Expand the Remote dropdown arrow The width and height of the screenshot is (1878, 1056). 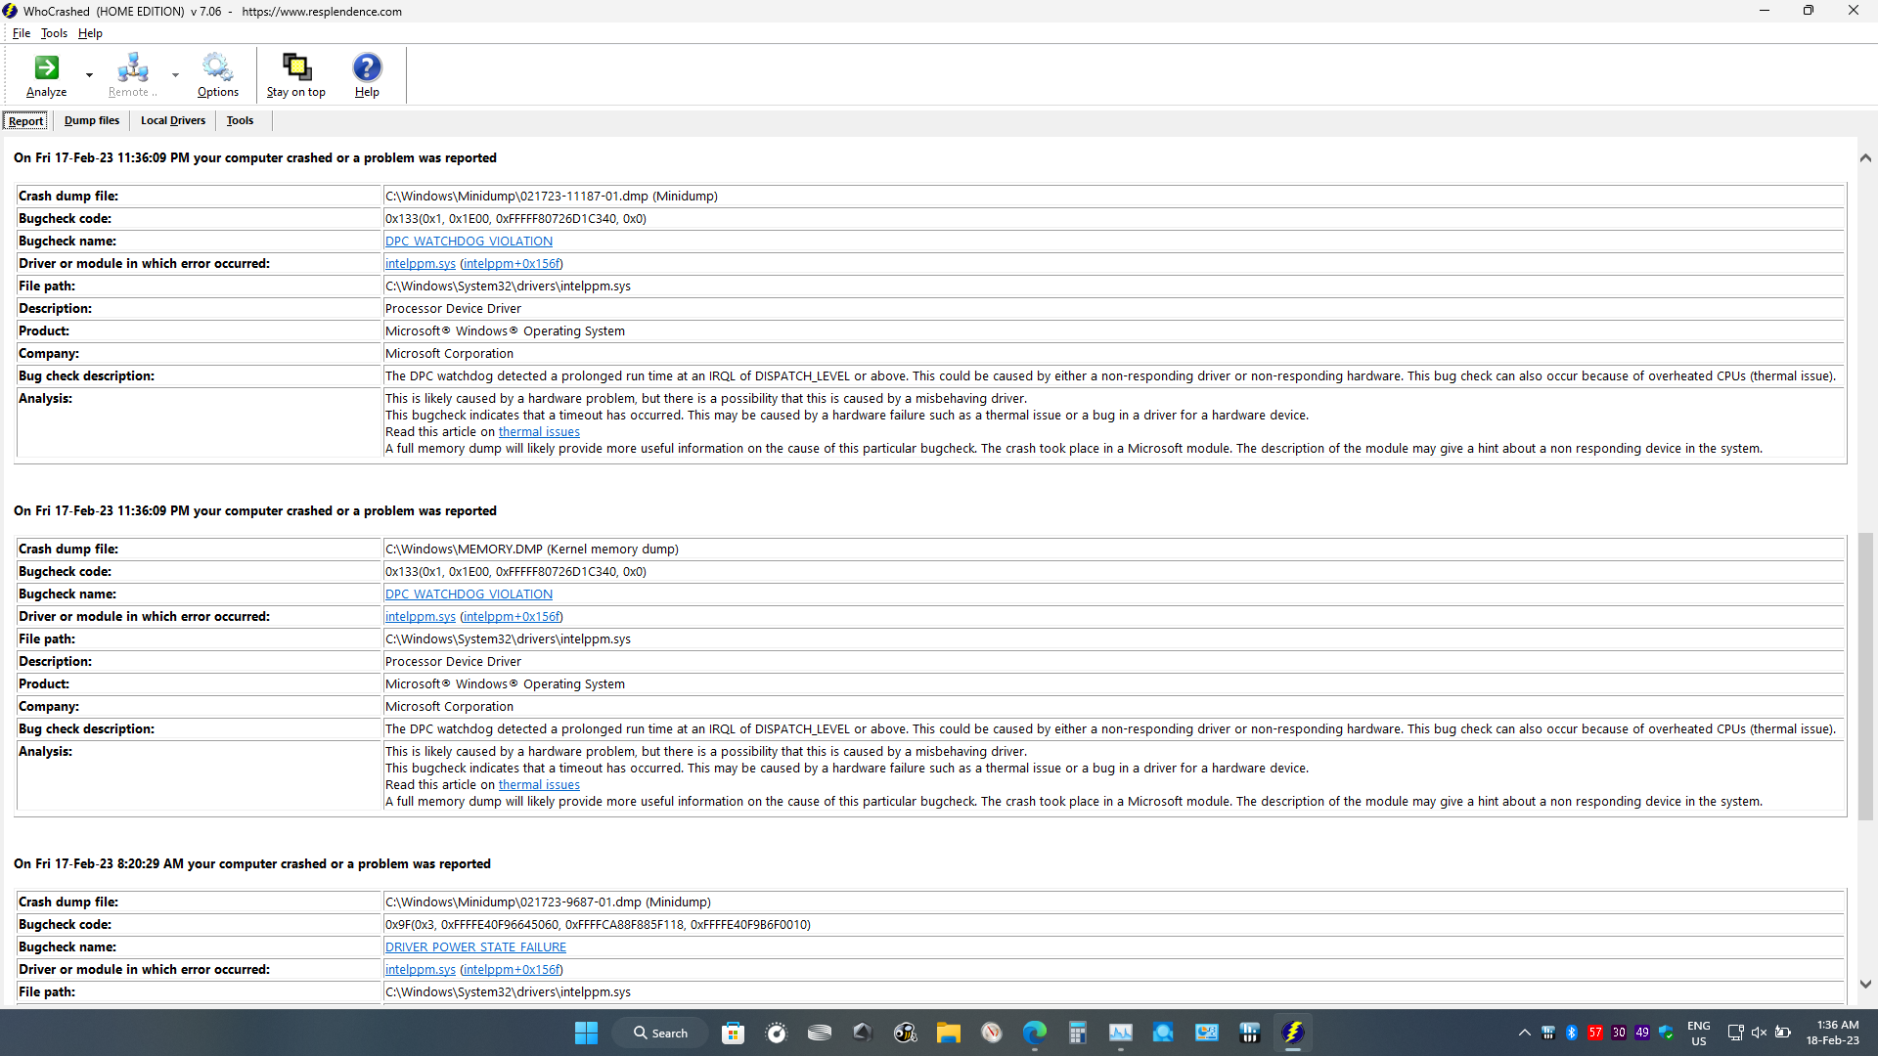[175, 75]
